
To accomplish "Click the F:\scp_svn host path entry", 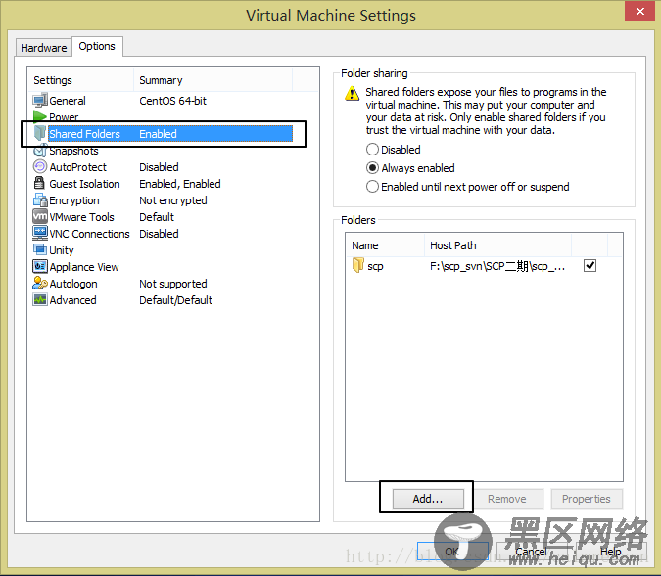I will (x=497, y=266).
